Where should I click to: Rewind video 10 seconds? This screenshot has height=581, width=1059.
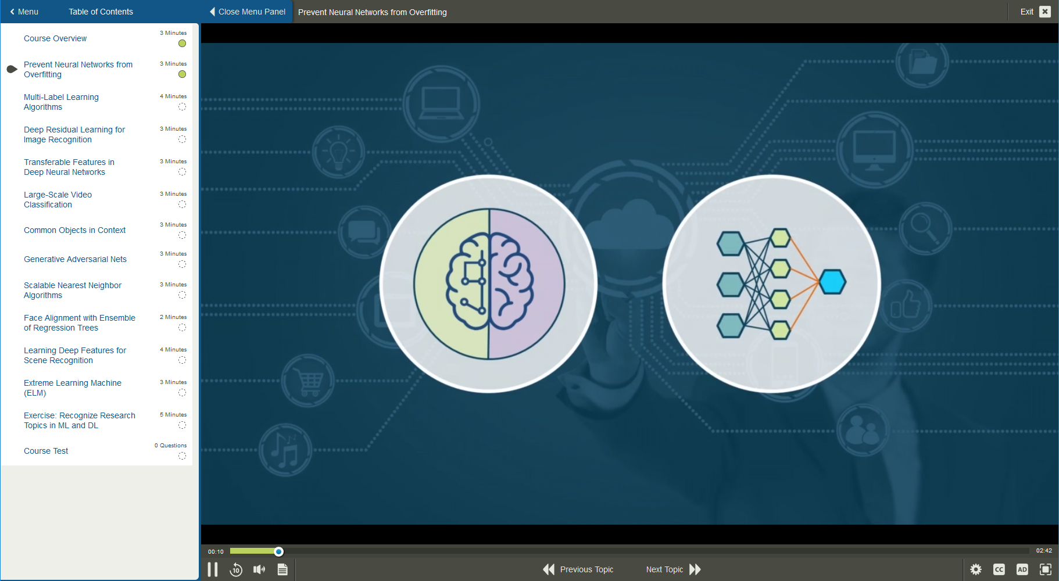(236, 569)
